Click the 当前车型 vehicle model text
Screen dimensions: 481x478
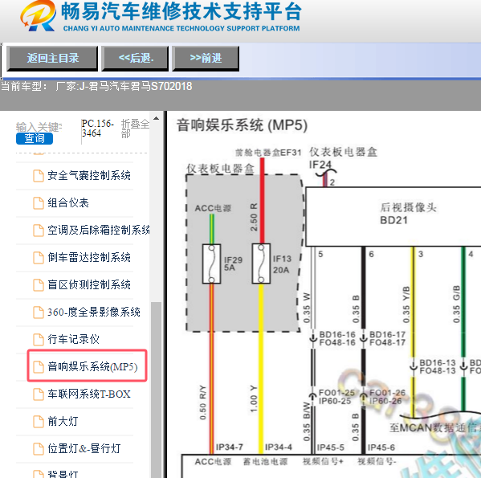click(x=96, y=86)
